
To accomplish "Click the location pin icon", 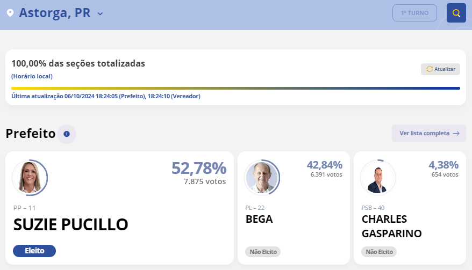I will [x=10, y=13].
